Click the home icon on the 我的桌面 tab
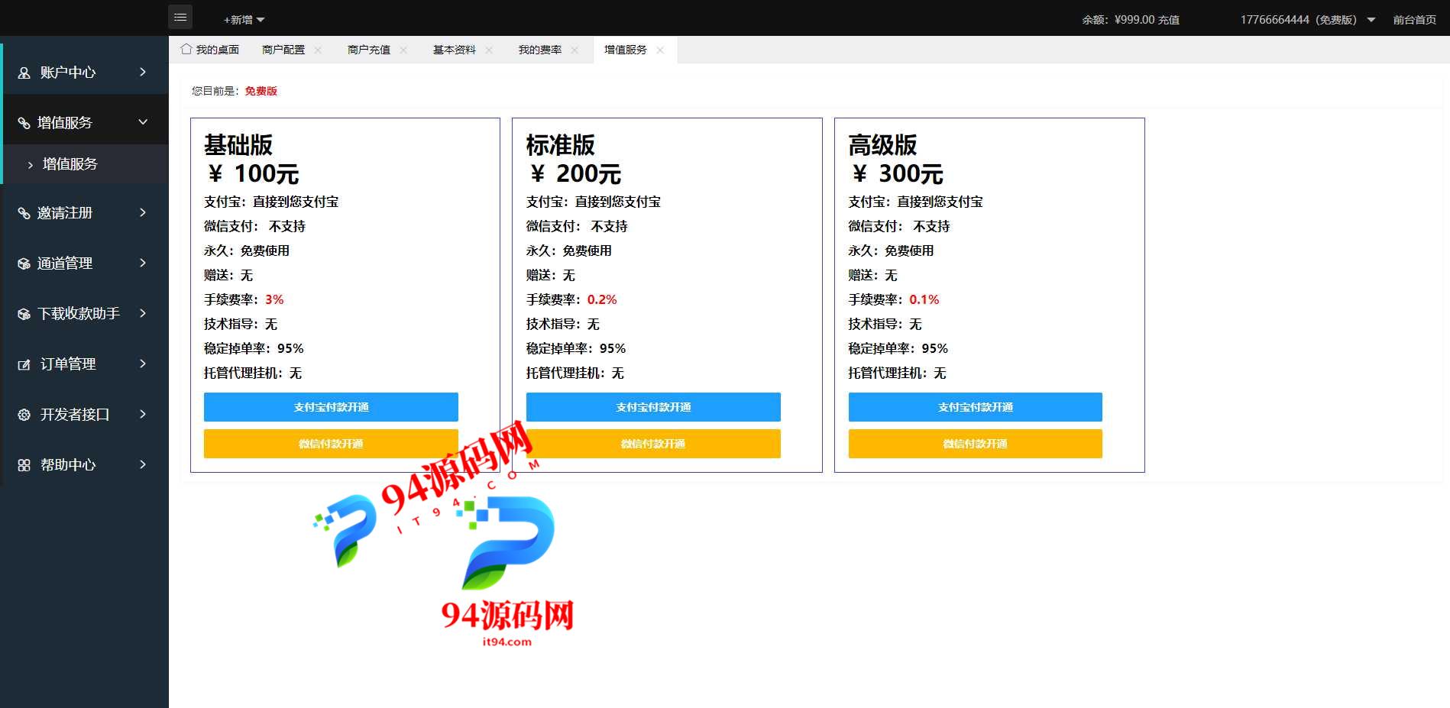Screen dimensions: 1450x708 186,49
